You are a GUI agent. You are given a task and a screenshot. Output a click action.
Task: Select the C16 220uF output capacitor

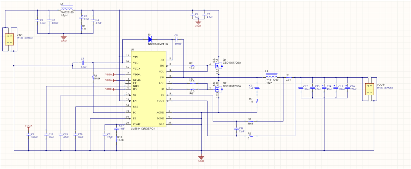coord(347,88)
